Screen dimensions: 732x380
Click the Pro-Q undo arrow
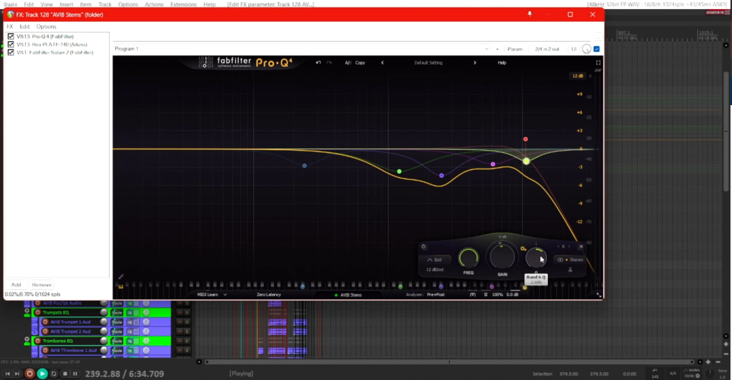click(319, 62)
